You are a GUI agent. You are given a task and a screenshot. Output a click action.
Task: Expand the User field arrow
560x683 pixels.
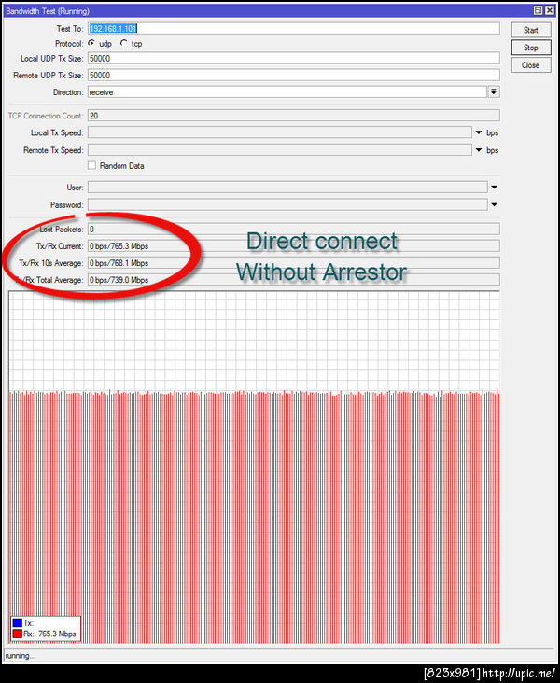(494, 188)
